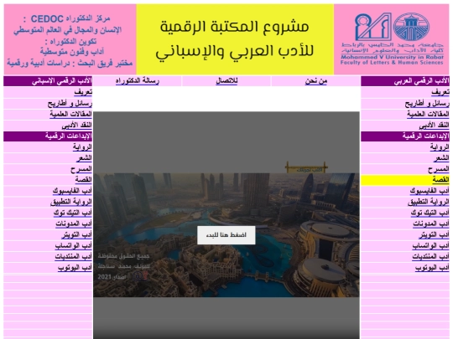Click the اضغط هنا للبدء start button

click(x=226, y=235)
